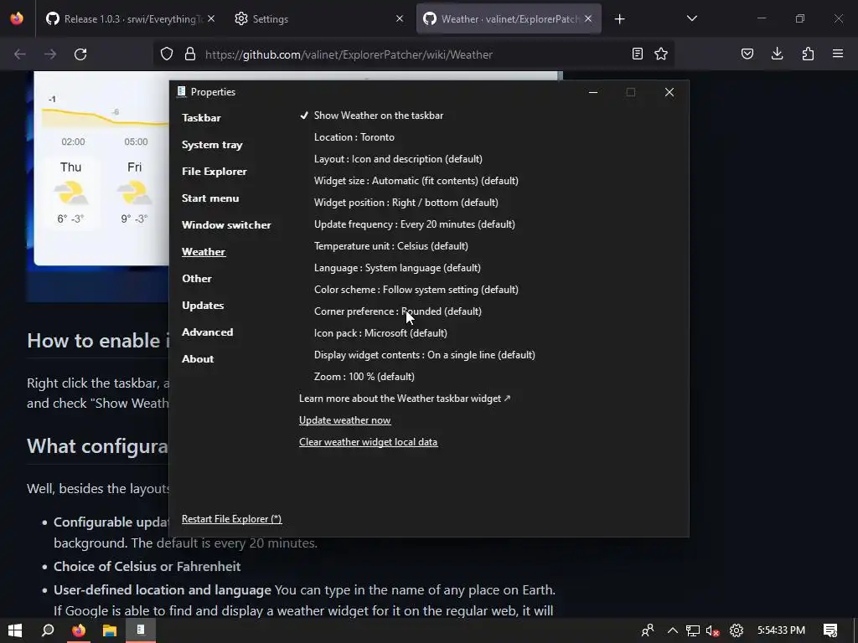858x643 pixels.
Task: Click Update weather now link
Action: [344, 420]
